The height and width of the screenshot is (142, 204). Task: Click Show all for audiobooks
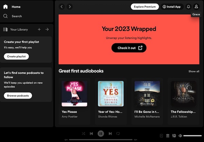(194, 71)
